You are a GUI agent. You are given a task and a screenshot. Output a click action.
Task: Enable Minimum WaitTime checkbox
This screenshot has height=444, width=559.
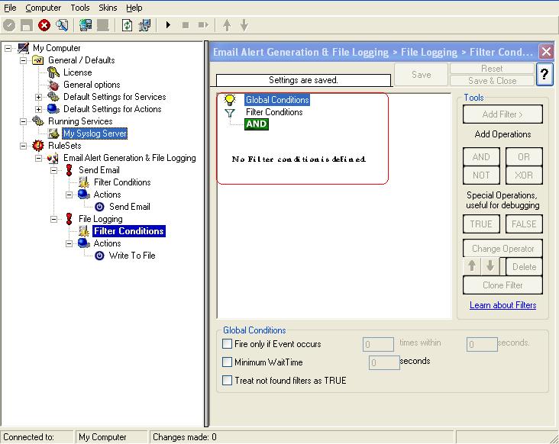pos(227,362)
